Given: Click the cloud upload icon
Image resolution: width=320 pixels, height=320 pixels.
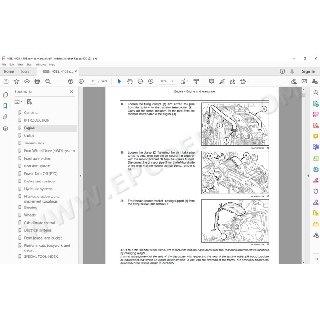Looking at the screenshot, I should pyautogui.click(x=27, y=81).
